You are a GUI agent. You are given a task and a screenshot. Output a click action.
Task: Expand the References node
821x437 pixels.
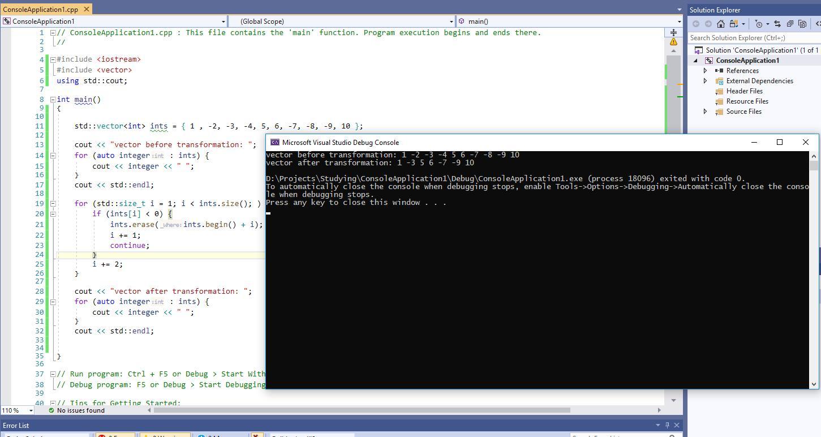[x=705, y=71]
